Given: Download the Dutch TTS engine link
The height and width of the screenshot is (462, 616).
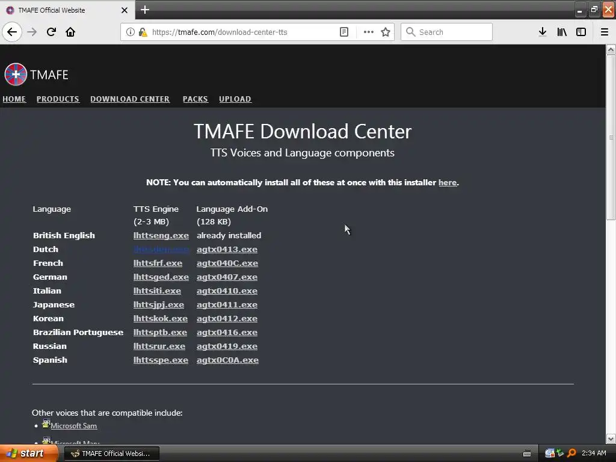Looking at the screenshot, I should tap(161, 249).
